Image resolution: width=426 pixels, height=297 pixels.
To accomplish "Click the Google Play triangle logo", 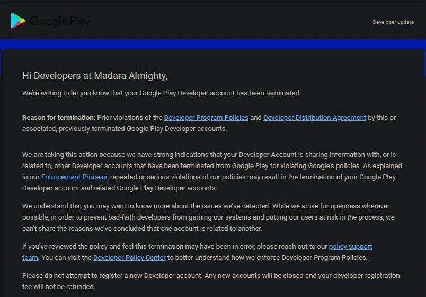I will click(18, 21).
